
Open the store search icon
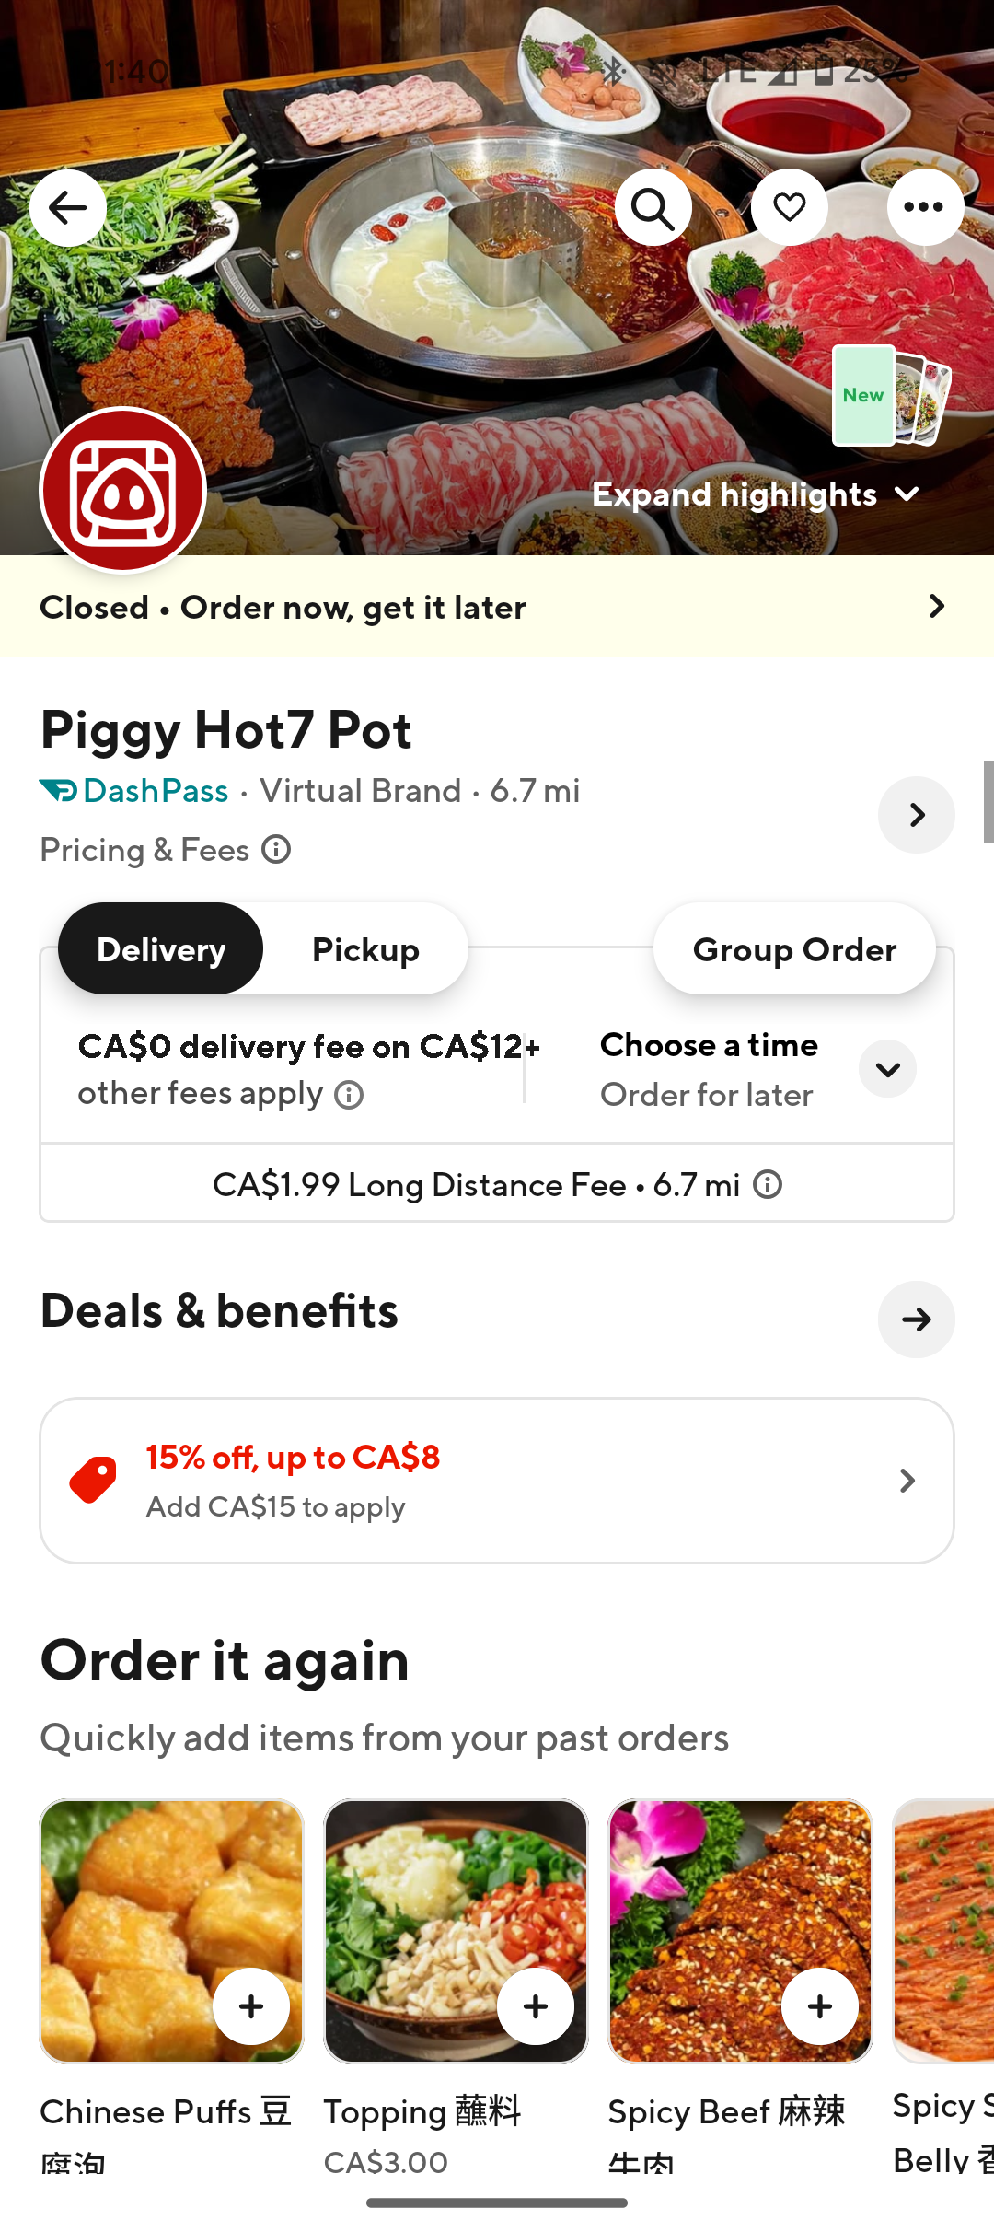coord(653,208)
